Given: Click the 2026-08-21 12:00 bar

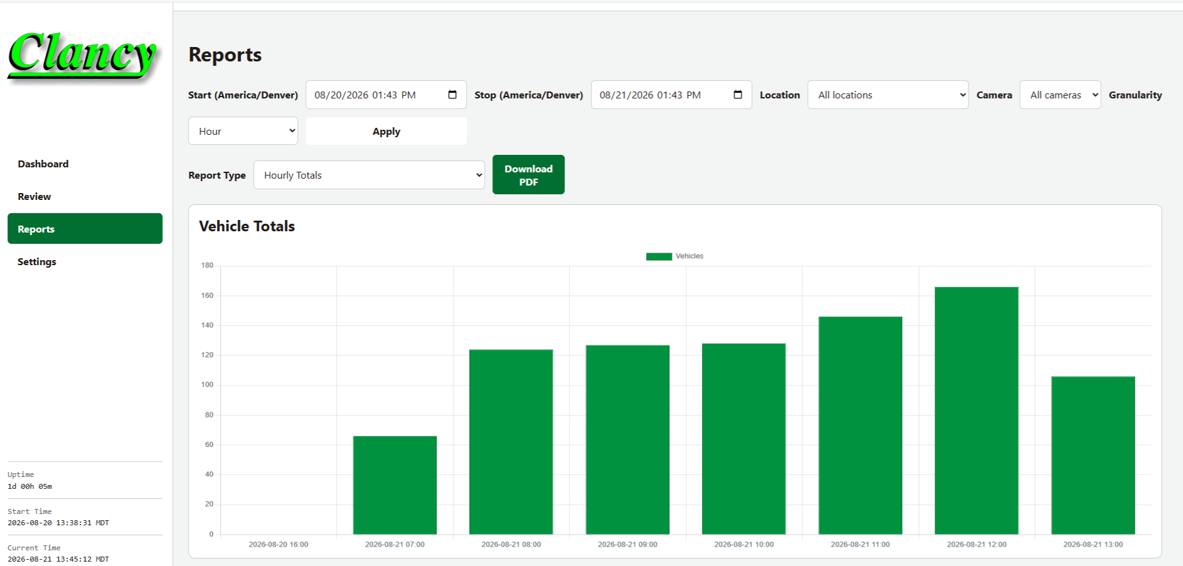Looking at the screenshot, I should (977, 411).
